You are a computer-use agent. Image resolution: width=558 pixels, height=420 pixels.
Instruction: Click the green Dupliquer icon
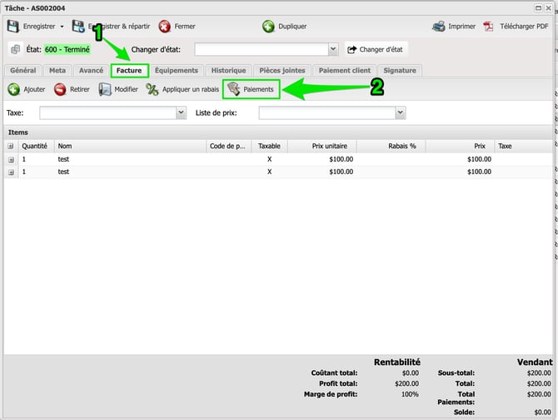[x=269, y=27]
